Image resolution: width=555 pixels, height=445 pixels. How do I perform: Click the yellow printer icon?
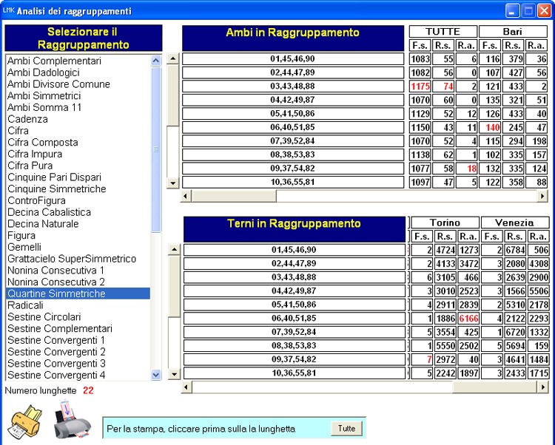25,422
